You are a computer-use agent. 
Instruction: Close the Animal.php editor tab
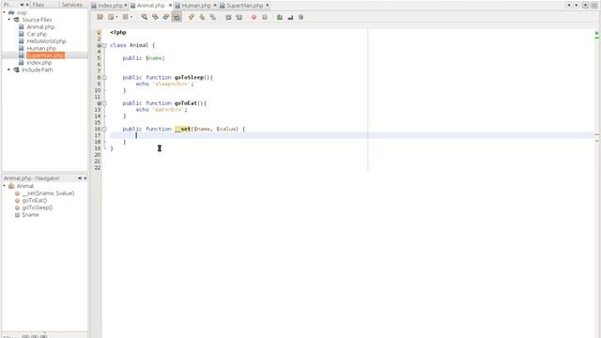[170, 6]
